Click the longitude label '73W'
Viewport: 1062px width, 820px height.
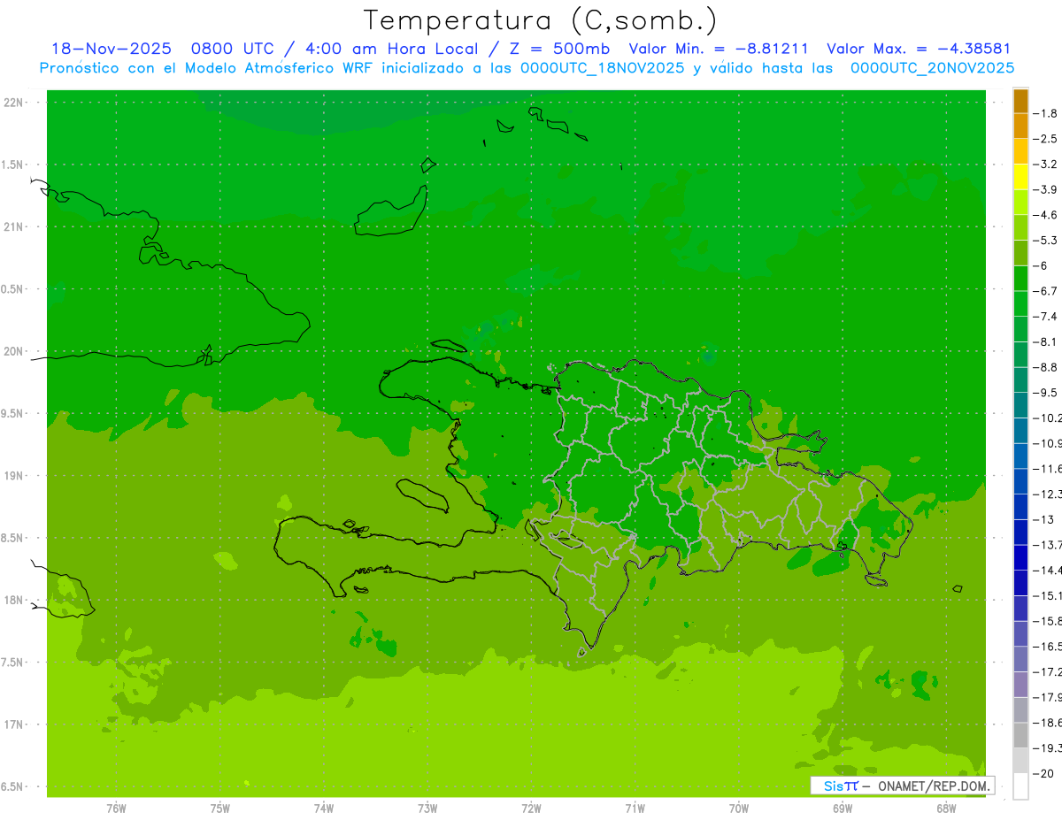pos(427,809)
